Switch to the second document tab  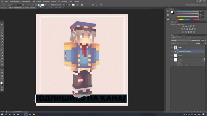tap(50, 8)
